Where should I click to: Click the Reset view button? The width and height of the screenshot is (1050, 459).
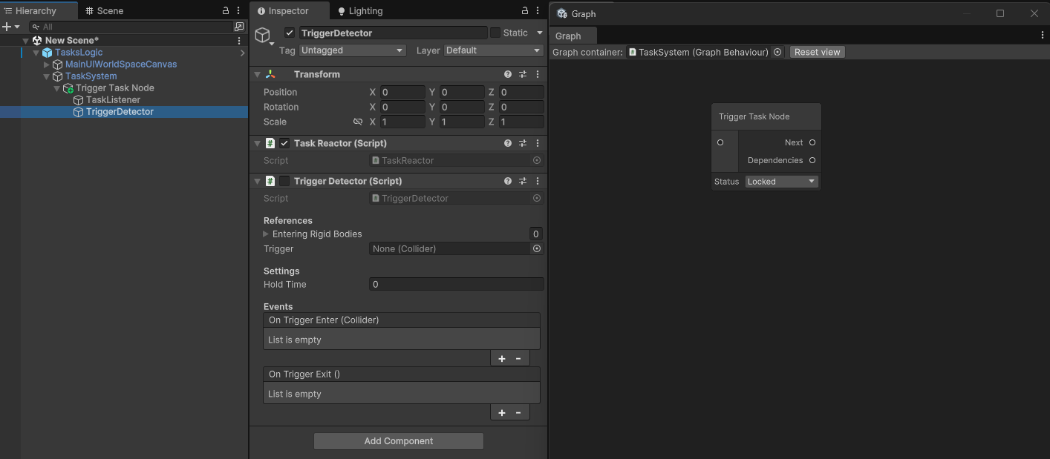(817, 52)
